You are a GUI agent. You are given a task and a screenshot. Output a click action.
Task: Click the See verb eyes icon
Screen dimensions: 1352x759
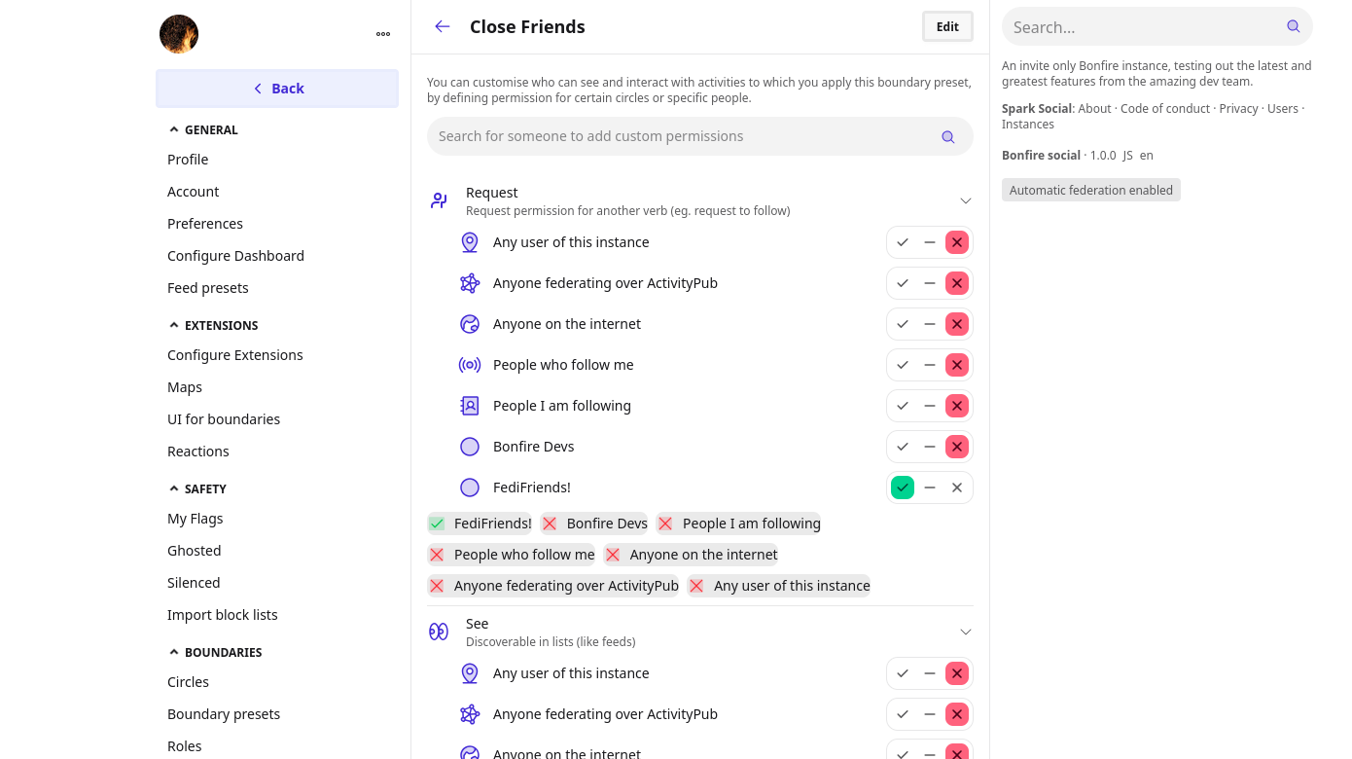tap(439, 632)
